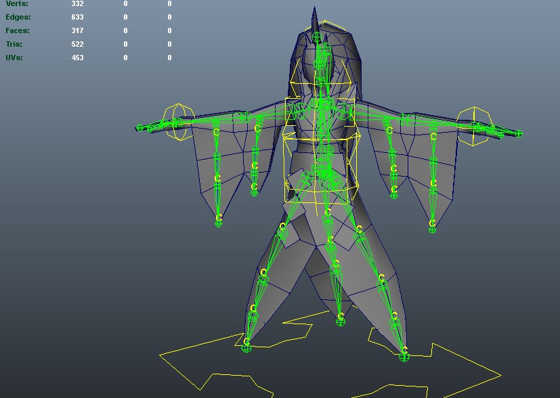
Task: Click the "Edges:" heads-up display label
Action: 18,17
